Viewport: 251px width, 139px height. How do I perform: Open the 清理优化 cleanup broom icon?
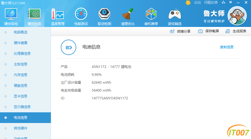(x=128, y=17)
